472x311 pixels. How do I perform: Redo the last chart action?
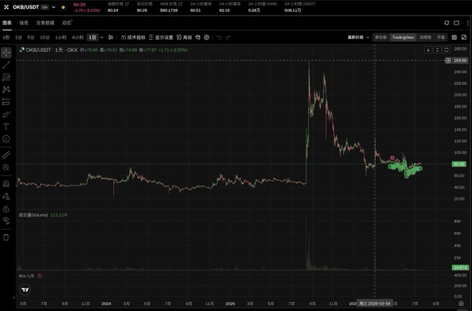228,37
